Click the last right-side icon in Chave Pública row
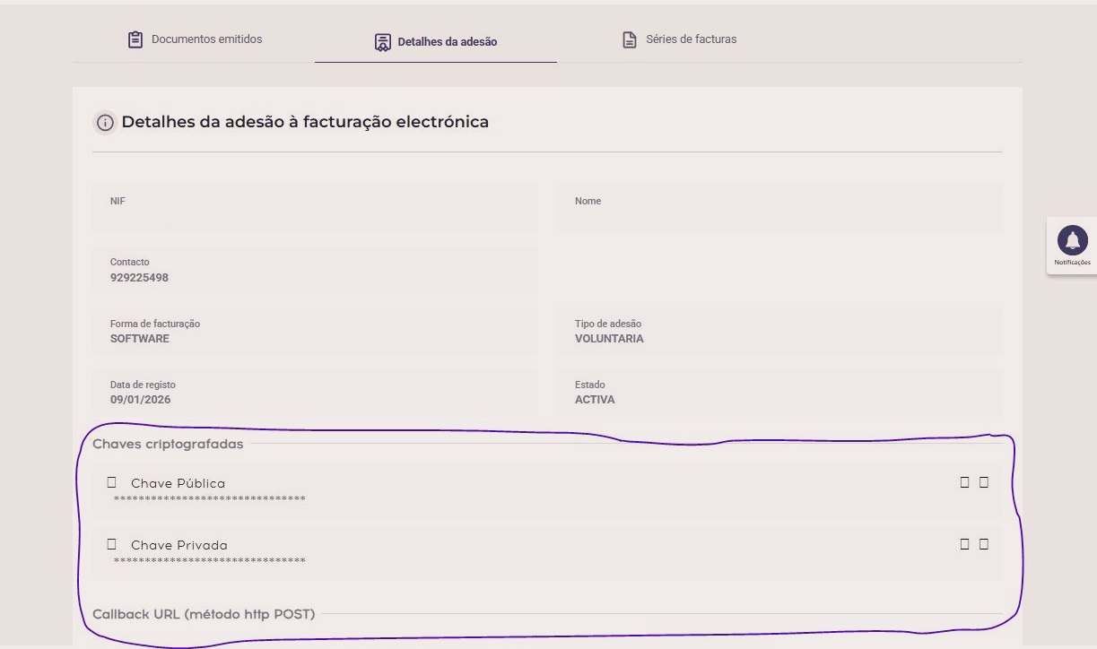This screenshot has width=1097, height=649. tap(984, 482)
